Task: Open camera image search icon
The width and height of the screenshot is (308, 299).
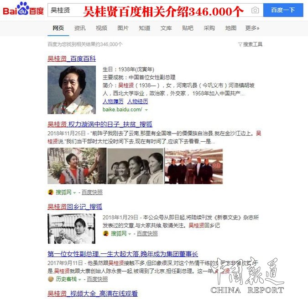Action: click(255, 10)
